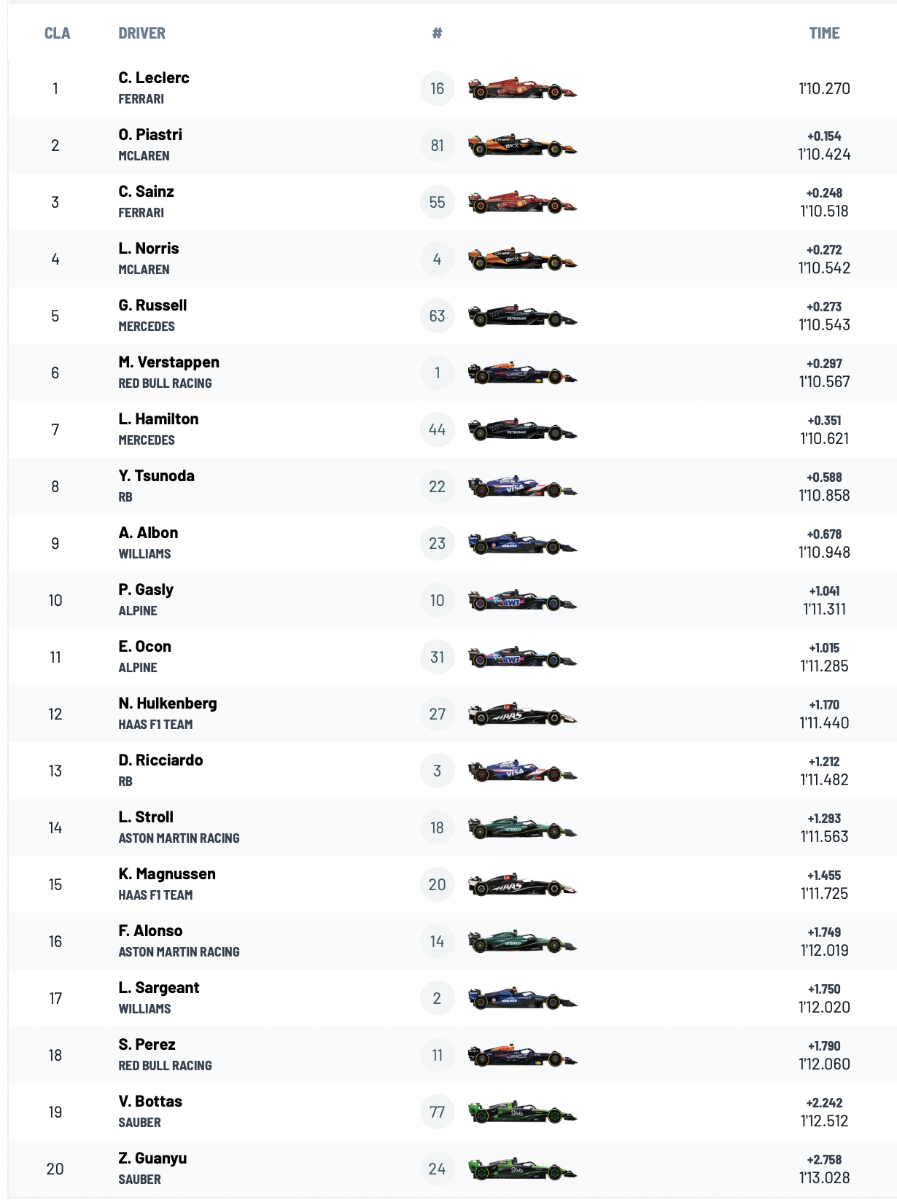Open C. Sainz driver name
Viewport: 897px width, 1200px height.
pyautogui.click(x=146, y=192)
